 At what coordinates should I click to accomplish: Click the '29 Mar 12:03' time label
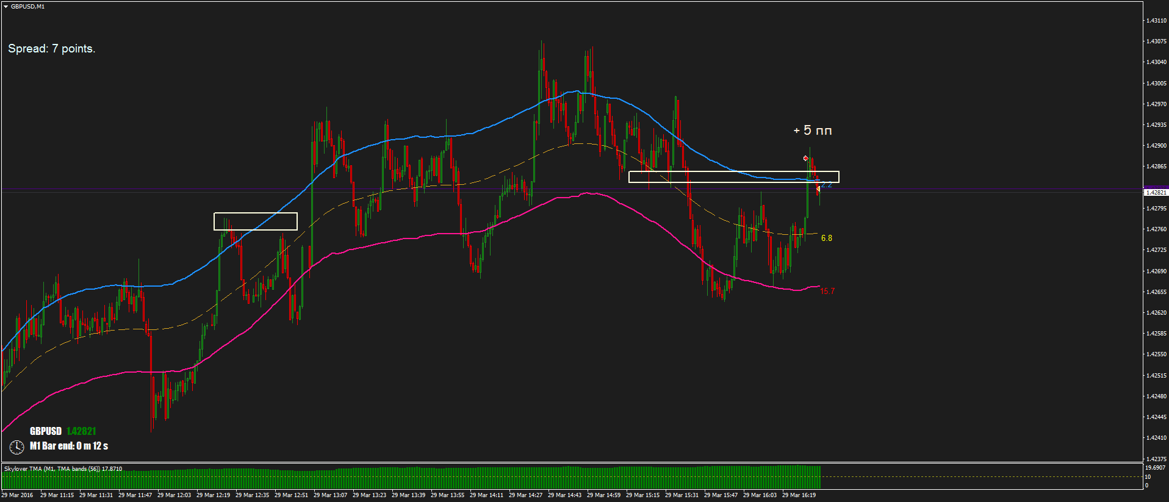pos(174,495)
